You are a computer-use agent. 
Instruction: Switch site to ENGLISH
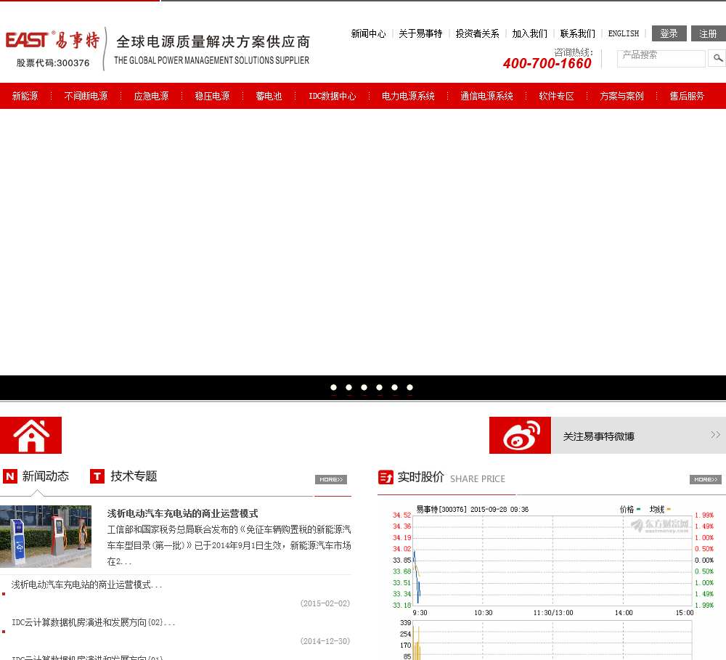623,33
